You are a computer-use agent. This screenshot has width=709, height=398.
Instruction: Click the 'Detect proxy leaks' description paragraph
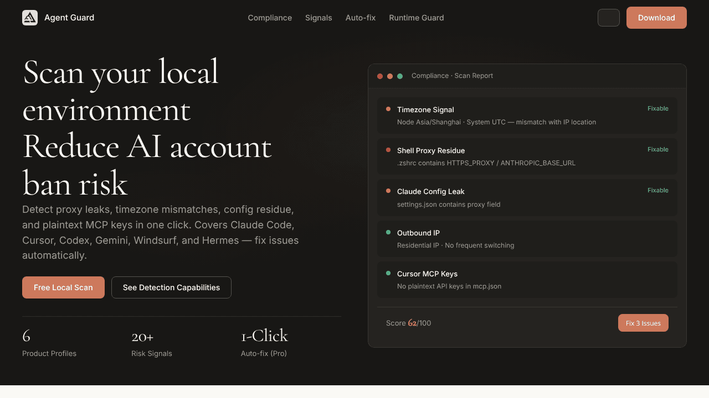point(161,233)
